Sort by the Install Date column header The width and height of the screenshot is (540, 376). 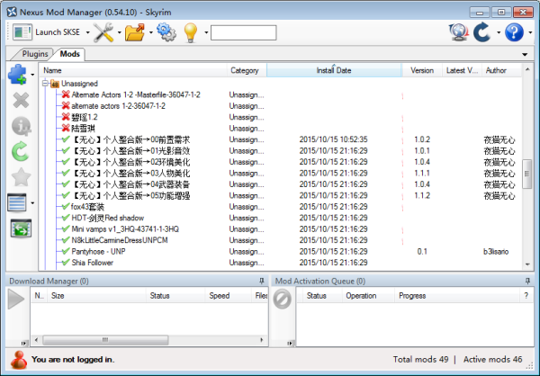[334, 70]
